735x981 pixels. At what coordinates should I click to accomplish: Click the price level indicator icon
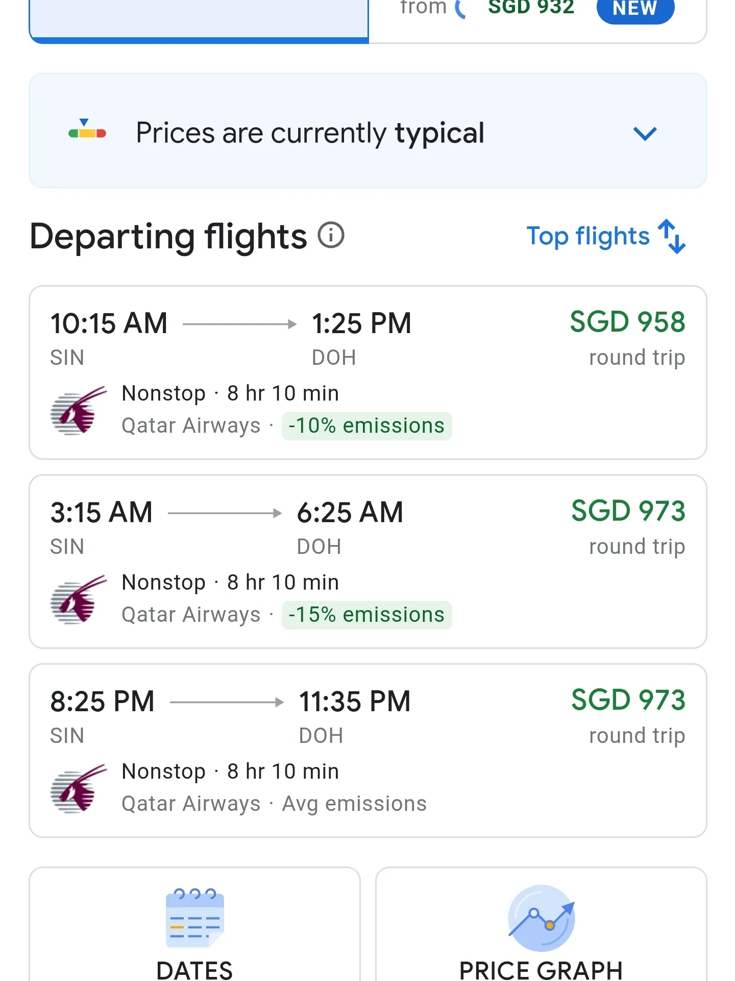(x=87, y=129)
